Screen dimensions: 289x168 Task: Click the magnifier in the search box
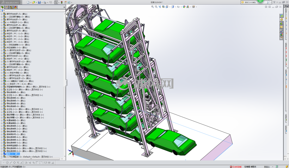pos(268,2)
